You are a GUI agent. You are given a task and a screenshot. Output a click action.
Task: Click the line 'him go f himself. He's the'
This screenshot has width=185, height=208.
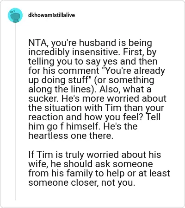83,127
